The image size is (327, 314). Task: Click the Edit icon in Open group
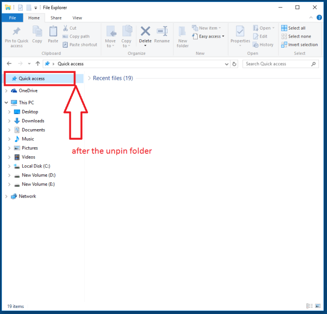(x=256, y=37)
